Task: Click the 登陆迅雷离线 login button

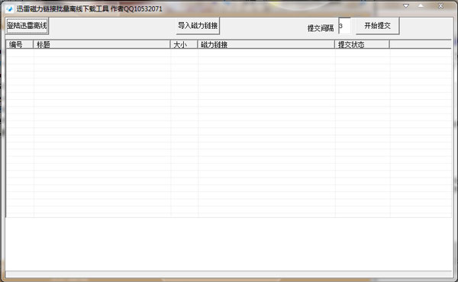Action: [27, 26]
